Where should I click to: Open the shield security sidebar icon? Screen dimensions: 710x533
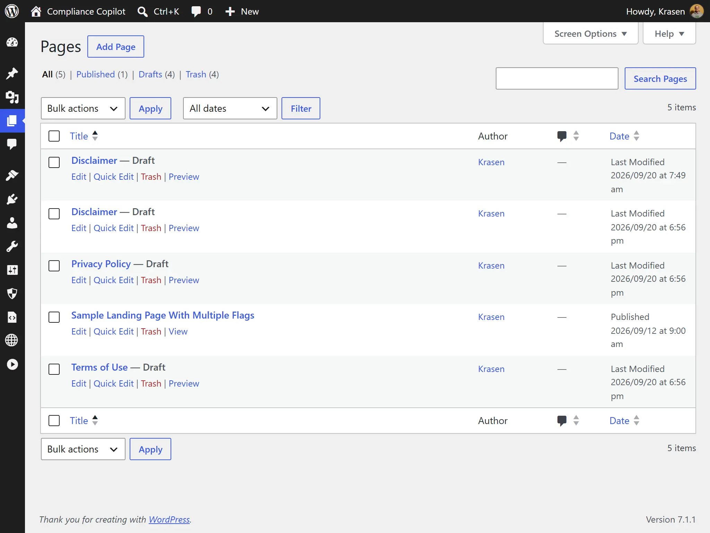(12, 294)
